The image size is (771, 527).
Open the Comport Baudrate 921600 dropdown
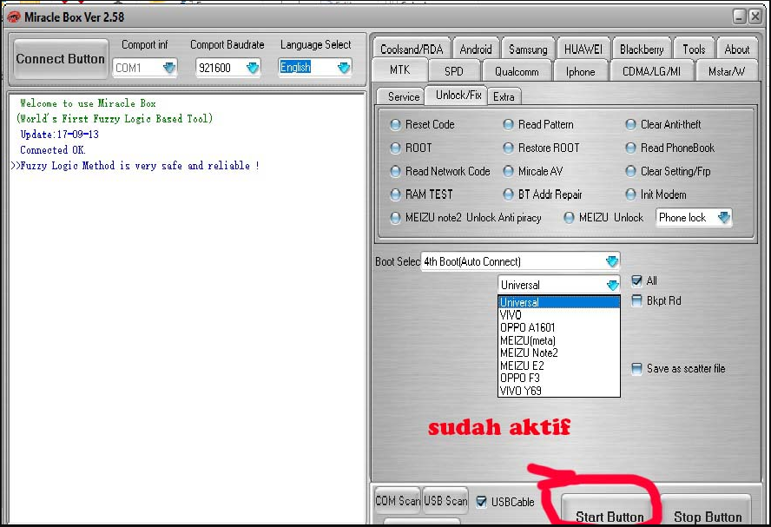pyautogui.click(x=228, y=68)
